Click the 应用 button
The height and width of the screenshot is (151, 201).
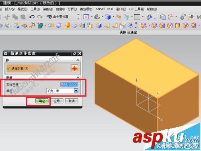click(x=57, y=101)
